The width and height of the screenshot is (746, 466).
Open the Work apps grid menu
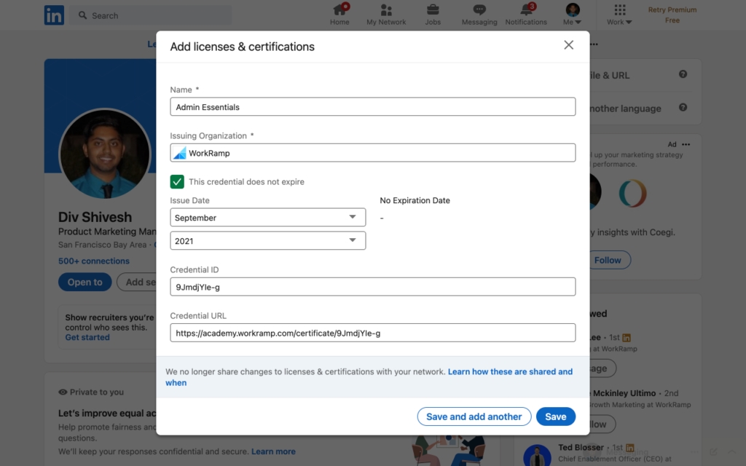pyautogui.click(x=619, y=15)
